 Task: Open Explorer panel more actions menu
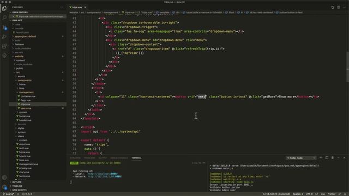pyautogui.click(x=62, y=7)
